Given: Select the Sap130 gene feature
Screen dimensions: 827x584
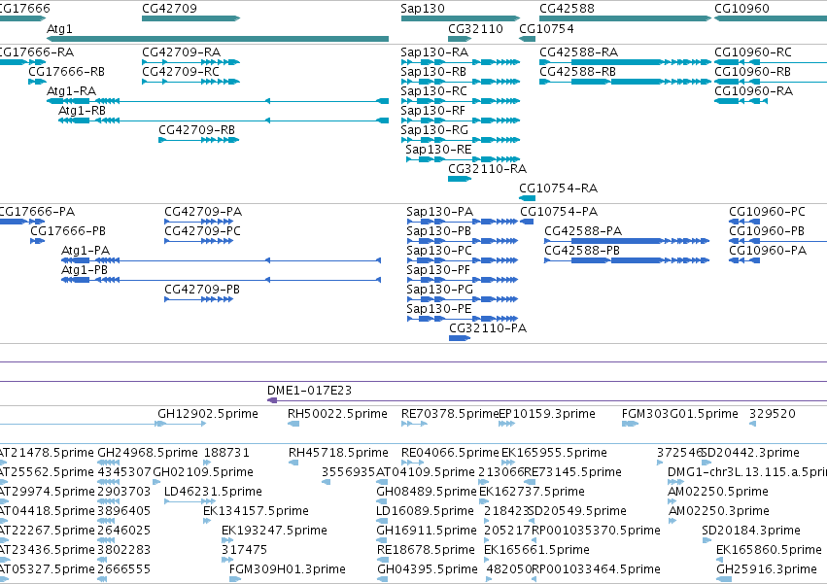Looking at the screenshot, I should tap(461, 18).
